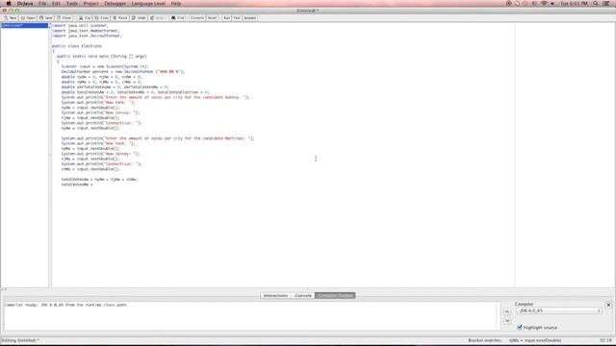Click the next compiler error down arrow
The height and width of the screenshot is (346, 616).
(507, 321)
